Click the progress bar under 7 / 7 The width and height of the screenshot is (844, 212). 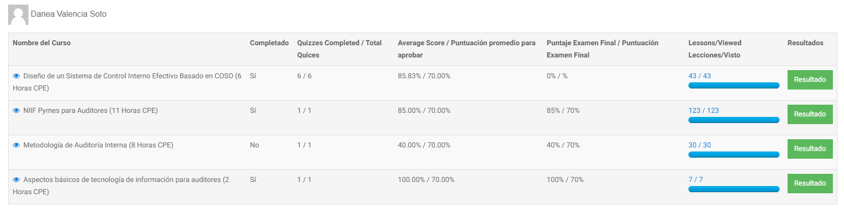[733, 190]
